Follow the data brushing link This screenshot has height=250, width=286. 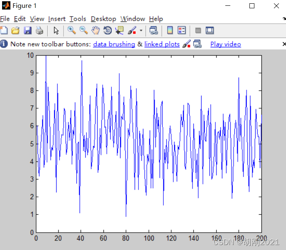(x=114, y=44)
